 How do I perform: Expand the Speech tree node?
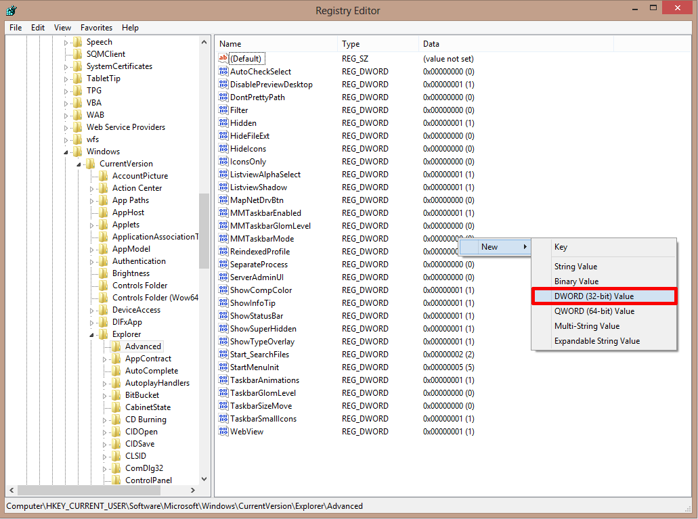pyautogui.click(x=66, y=43)
